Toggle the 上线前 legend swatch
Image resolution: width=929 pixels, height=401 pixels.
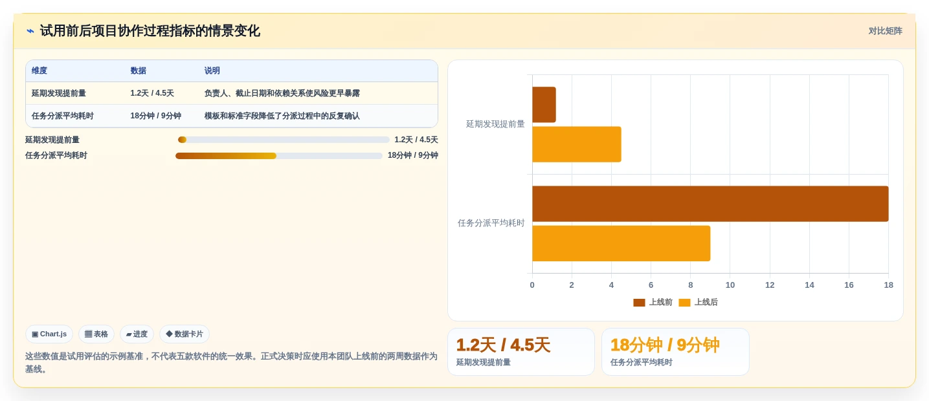tap(639, 303)
